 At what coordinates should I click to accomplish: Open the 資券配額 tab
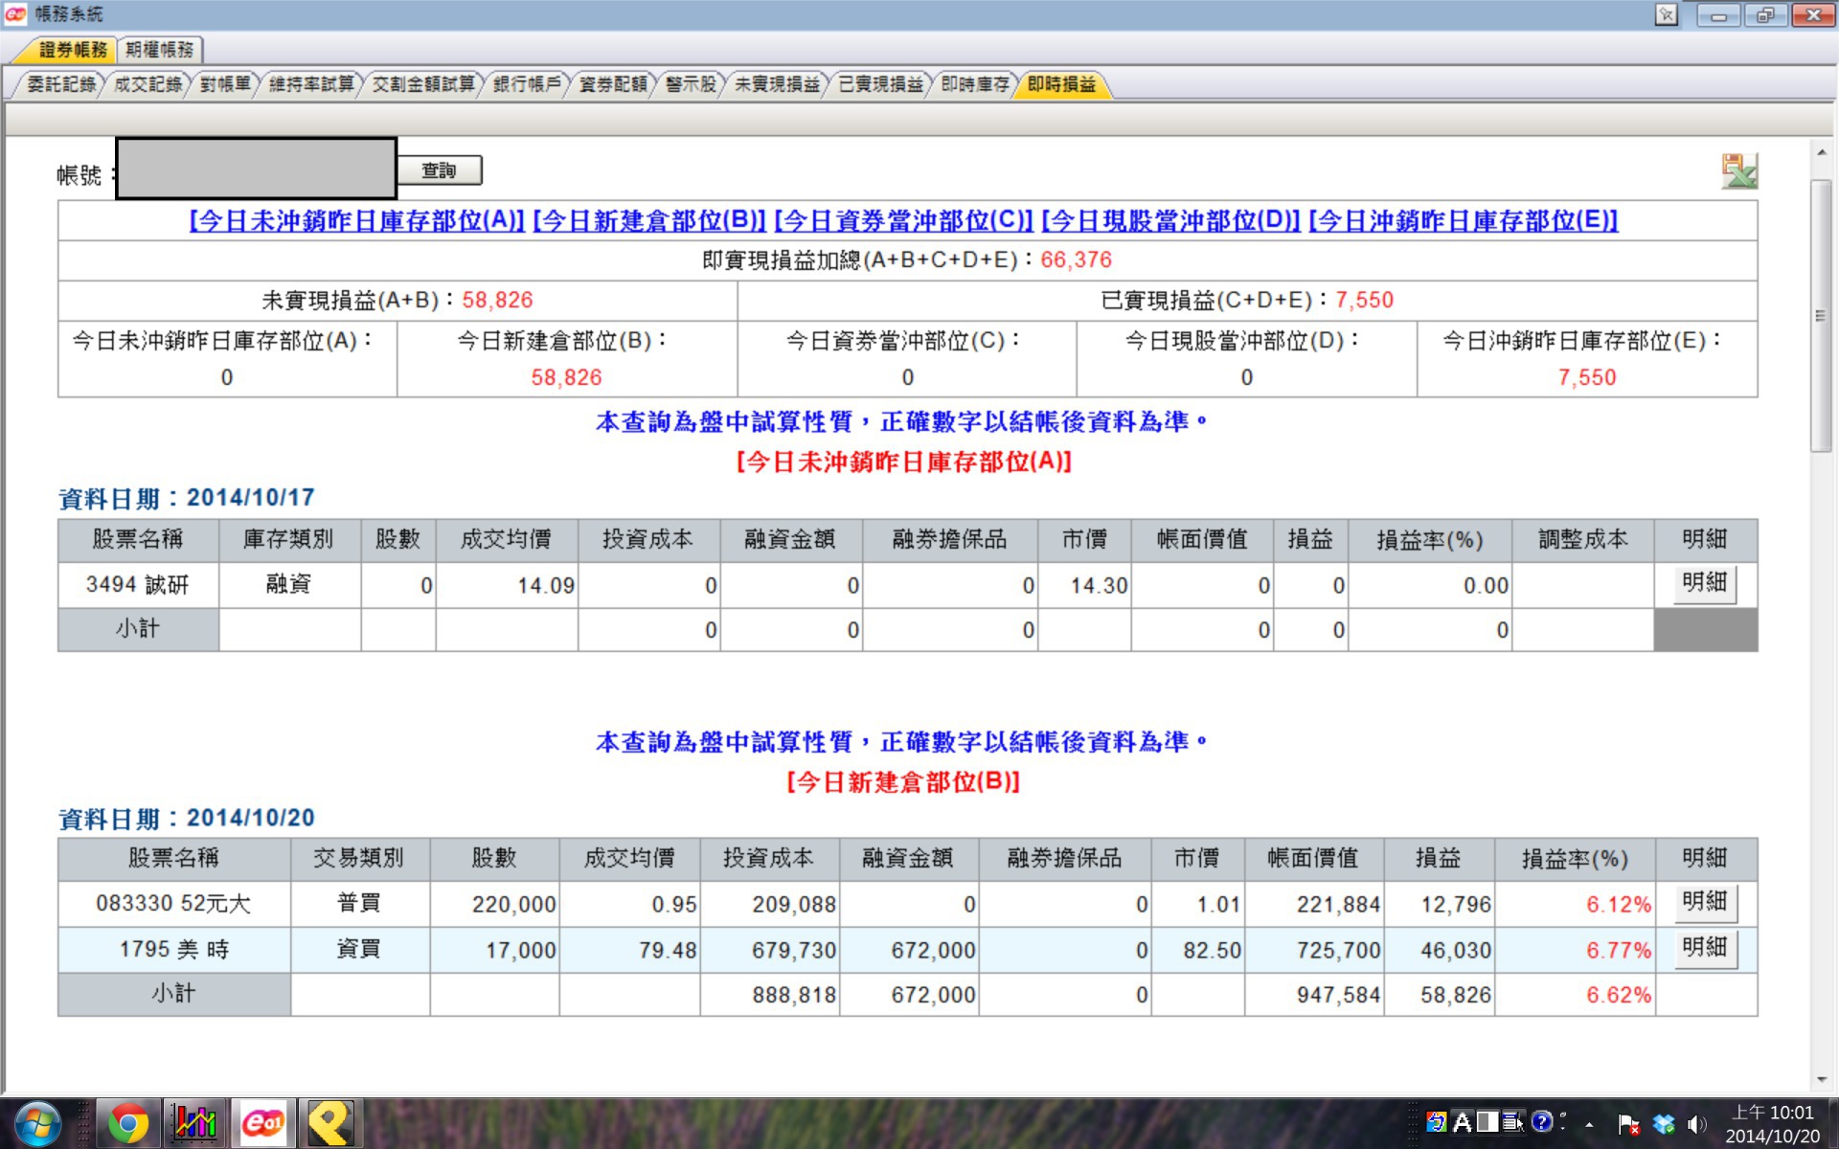(613, 84)
